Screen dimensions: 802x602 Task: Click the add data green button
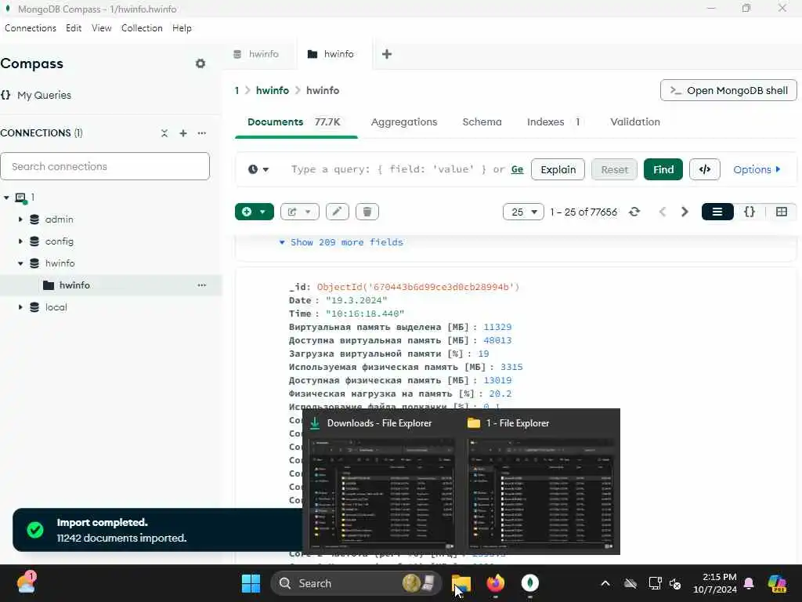(x=255, y=212)
